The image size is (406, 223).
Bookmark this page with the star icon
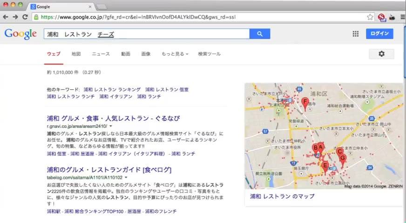(370, 17)
